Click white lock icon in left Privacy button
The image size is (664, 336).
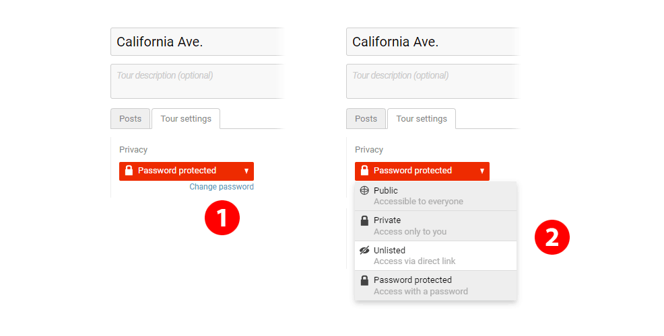tap(129, 170)
